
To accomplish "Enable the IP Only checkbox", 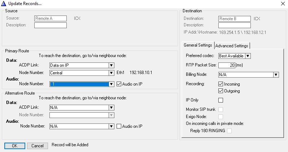I will 221,100.
